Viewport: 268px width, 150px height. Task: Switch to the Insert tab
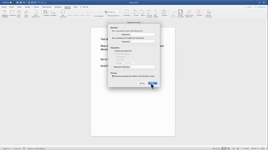click(12, 7)
